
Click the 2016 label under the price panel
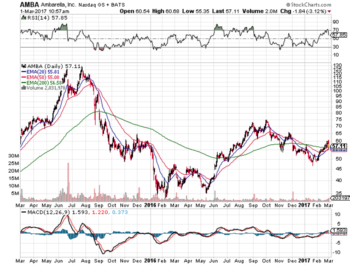pyautogui.click(x=150, y=205)
